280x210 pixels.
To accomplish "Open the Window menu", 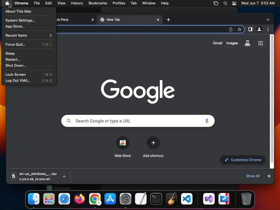I will click(149, 3).
